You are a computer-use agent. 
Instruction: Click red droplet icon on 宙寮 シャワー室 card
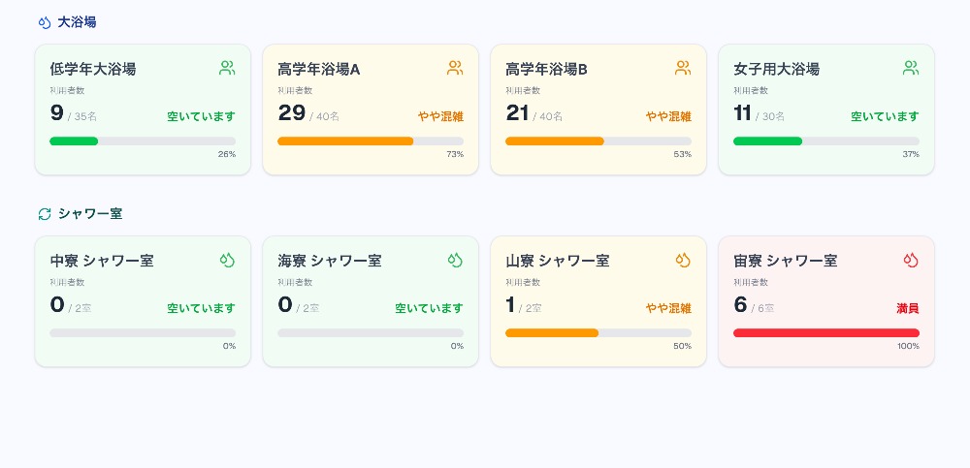pyautogui.click(x=911, y=260)
